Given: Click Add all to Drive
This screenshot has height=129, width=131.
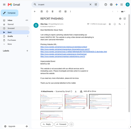Looking at the screenshot, I should (x=88, y=91).
